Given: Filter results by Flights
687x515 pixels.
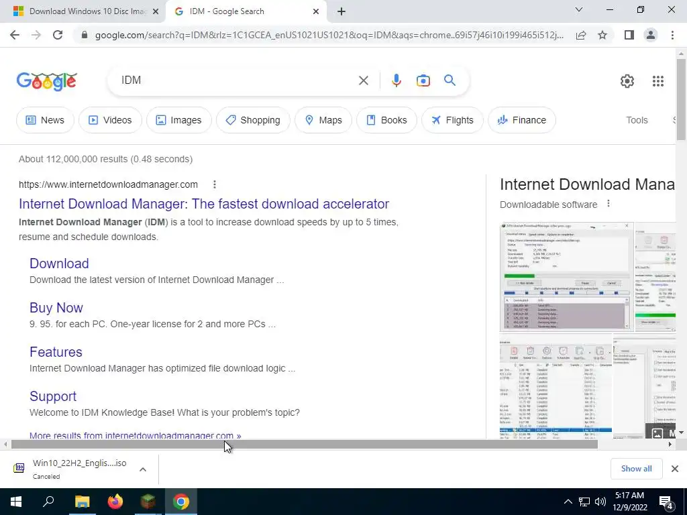Looking at the screenshot, I should [452, 120].
